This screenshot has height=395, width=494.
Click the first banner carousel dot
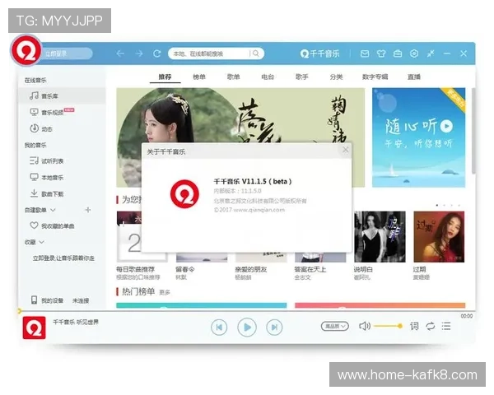(437, 205)
